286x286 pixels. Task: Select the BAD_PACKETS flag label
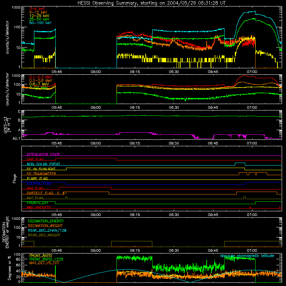pyautogui.click(x=39, y=207)
